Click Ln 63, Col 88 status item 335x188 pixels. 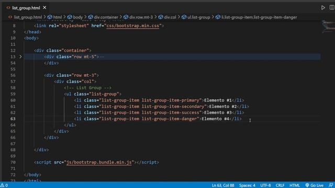(223, 185)
